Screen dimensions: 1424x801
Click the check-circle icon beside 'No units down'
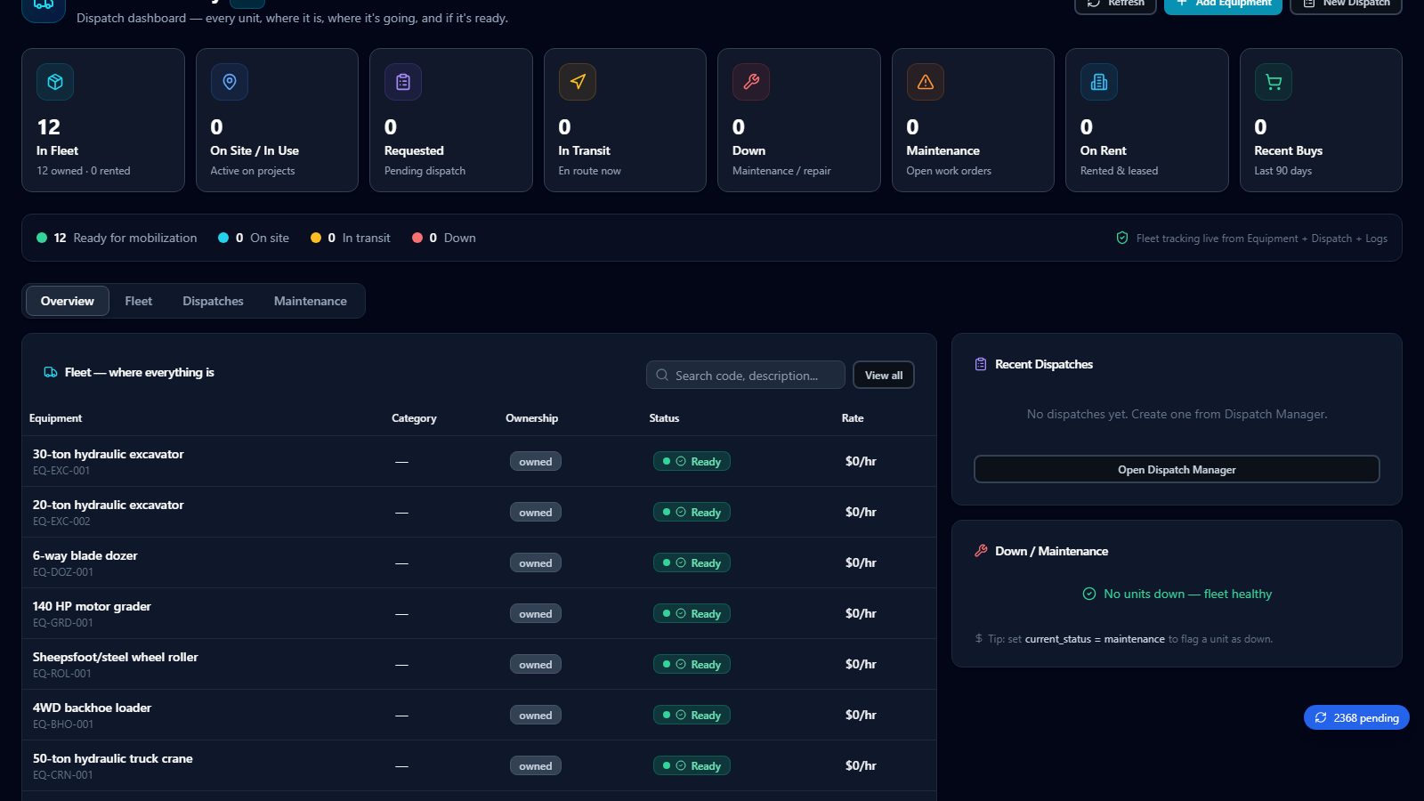pyautogui.click(x=1089, y=594)
